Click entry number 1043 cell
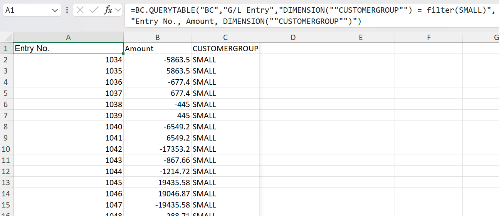Image resolution: width=499 pixels, height=216 pixels. [68, 160]
